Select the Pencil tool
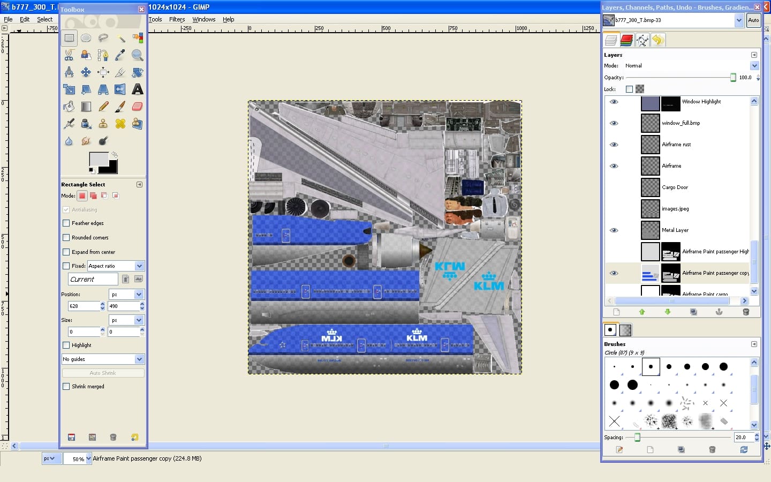 (103, 107)
